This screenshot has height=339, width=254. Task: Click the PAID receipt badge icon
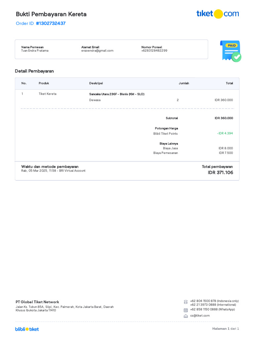(x=231, y=51)
